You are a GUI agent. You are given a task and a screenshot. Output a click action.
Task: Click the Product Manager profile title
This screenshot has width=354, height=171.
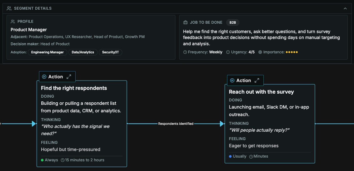click(29, 30)
